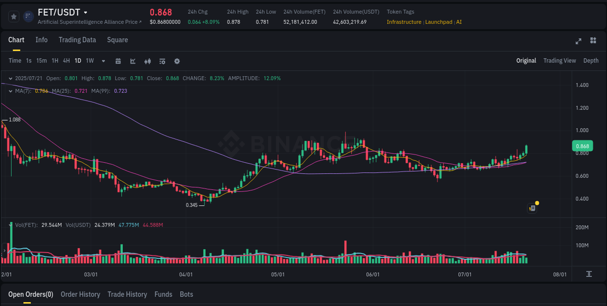The width and height of the screenshot is (607, 306).
Task: Favorite FET/USDT using the star icon
Action: 14,16
